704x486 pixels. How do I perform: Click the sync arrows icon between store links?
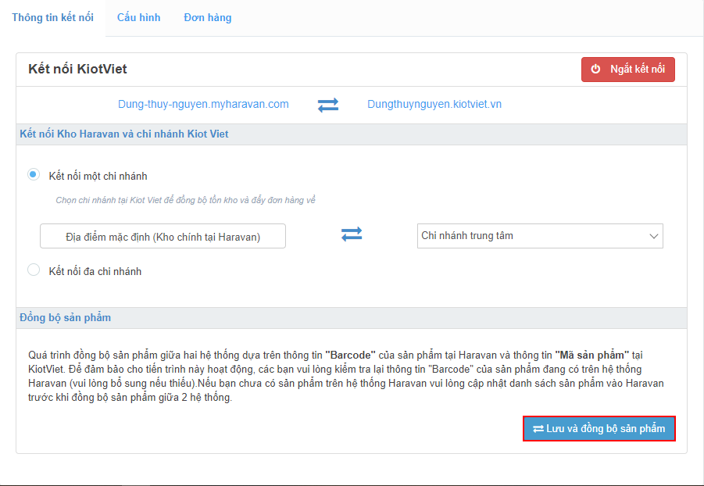pos(328,105)
